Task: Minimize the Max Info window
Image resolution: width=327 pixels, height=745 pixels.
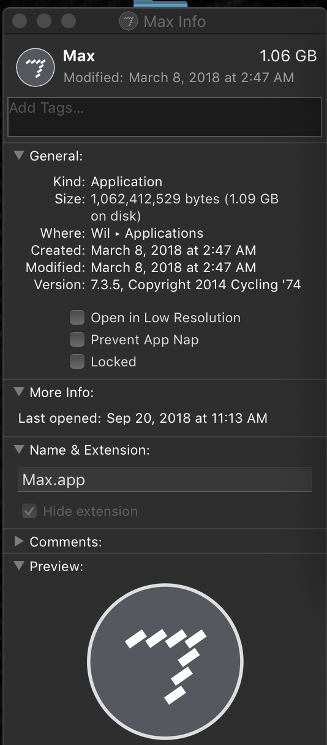Action: pos(44,21)
